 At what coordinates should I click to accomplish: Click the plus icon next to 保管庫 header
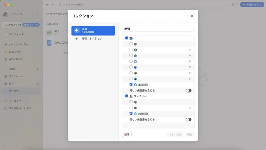(37, 69)
